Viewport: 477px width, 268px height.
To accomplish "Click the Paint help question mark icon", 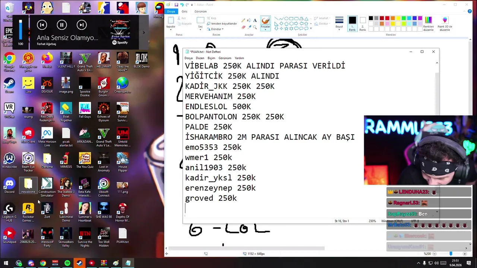I will tap(470, 12).
